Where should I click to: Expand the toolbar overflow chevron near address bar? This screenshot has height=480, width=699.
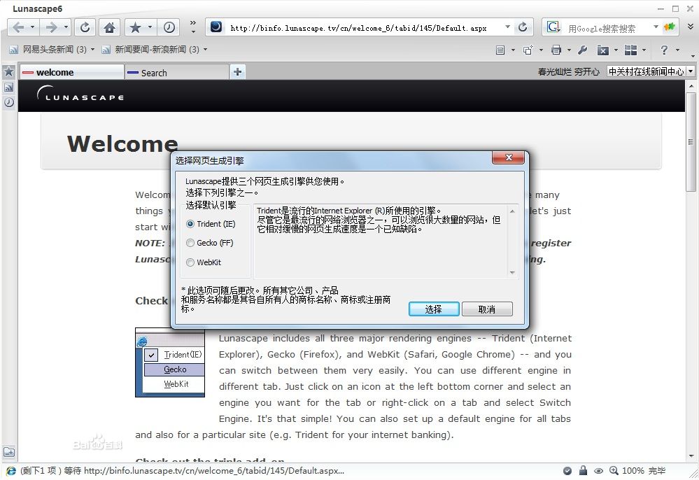click(x=192, y=27)
